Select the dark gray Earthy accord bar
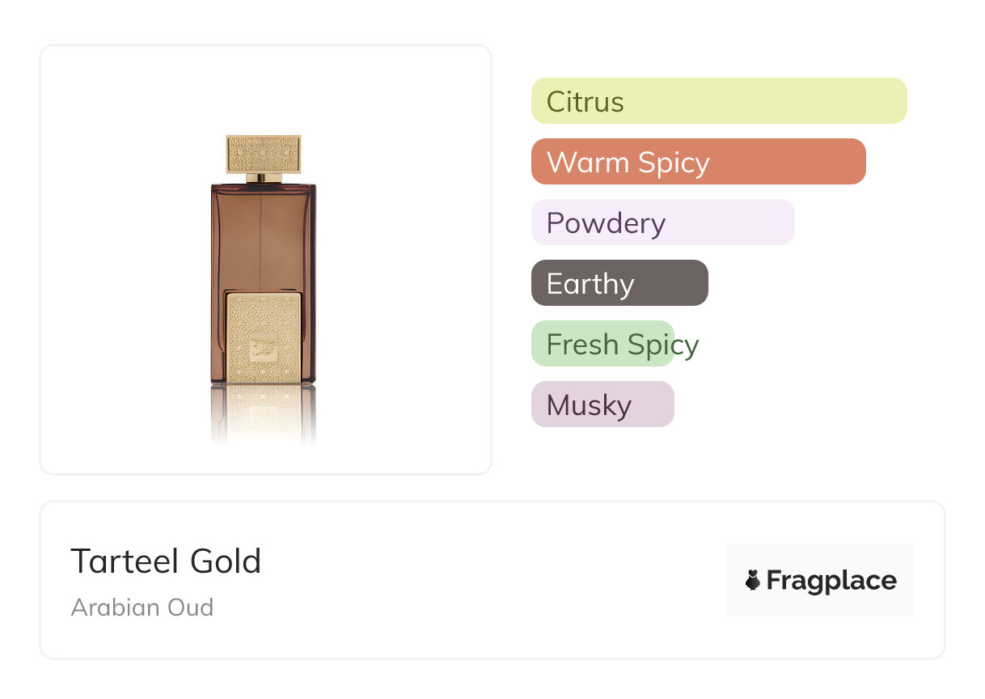Screen dimensions: 985x699 (619, 283)
